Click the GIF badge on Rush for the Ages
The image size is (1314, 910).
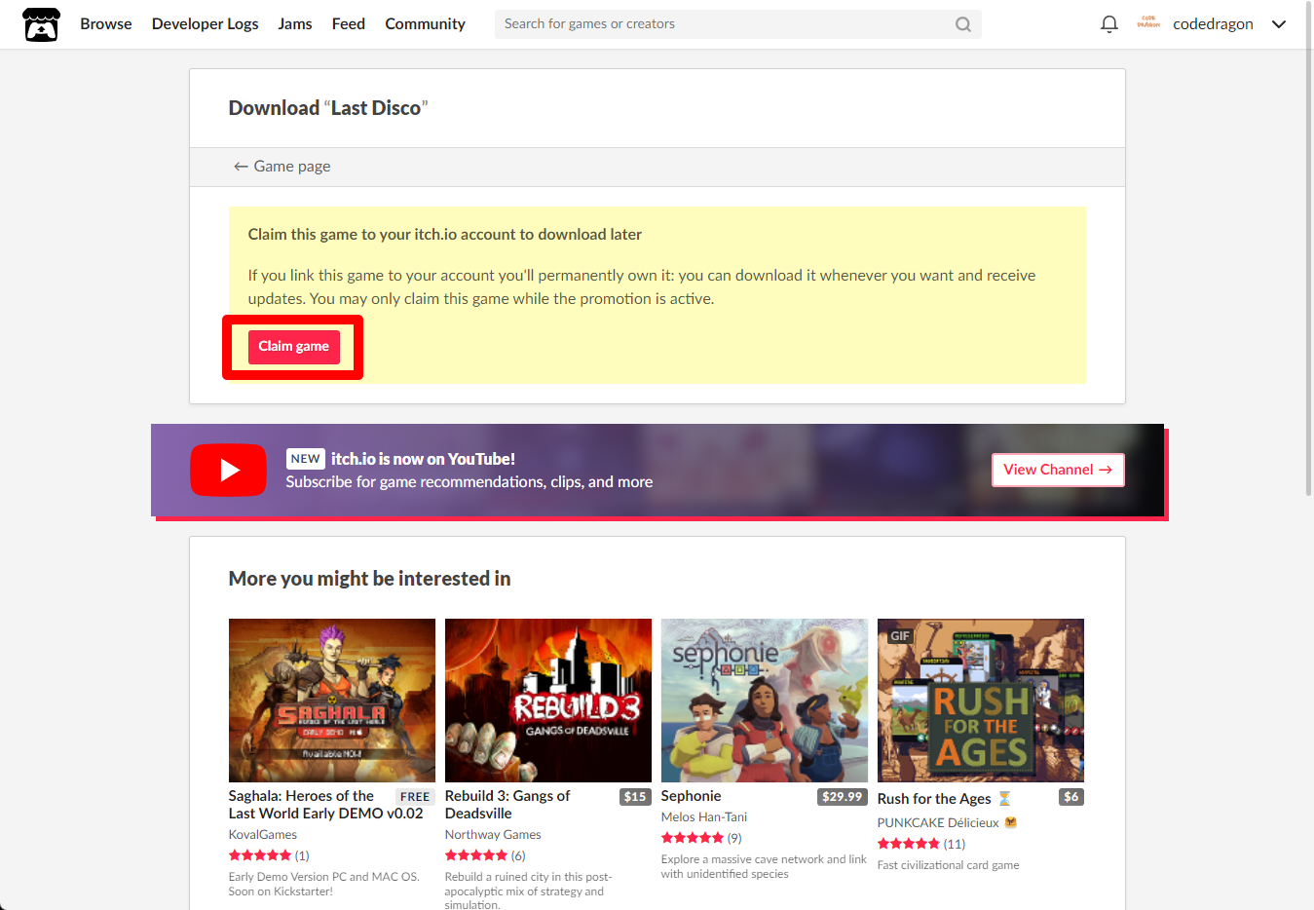tap(900, 636)
